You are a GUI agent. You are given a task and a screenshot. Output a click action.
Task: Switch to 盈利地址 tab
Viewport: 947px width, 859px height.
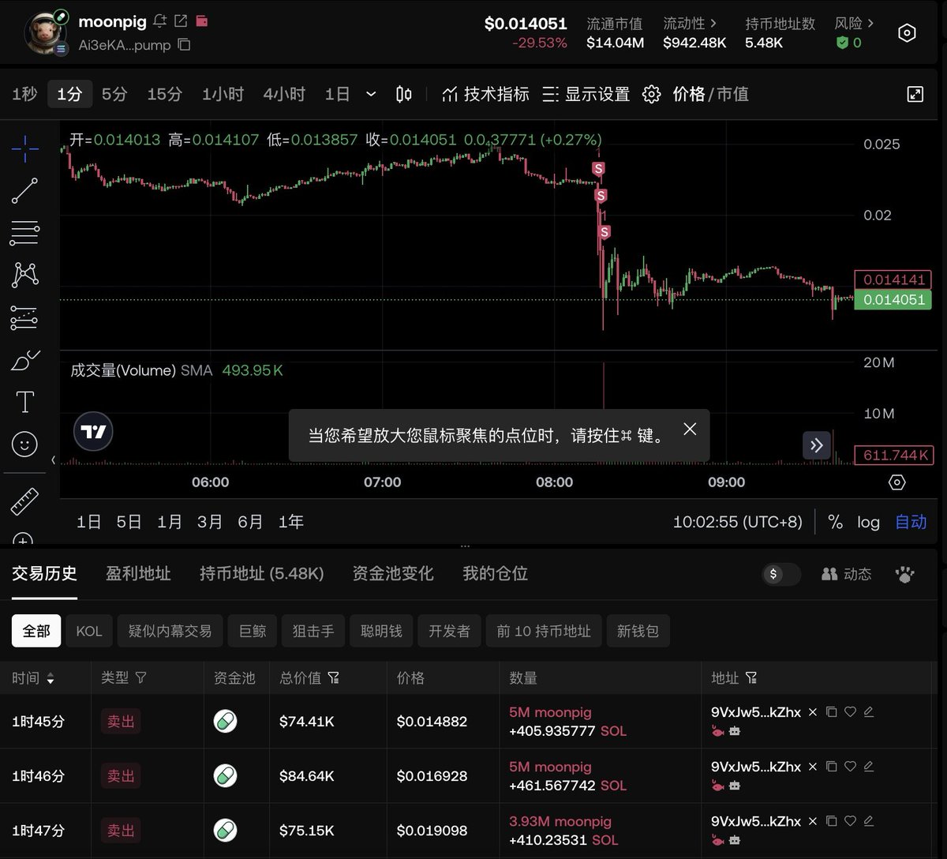pyautogui.click(x=138, y=574)
